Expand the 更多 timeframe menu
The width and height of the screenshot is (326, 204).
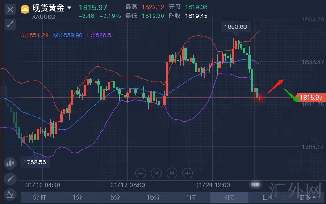(x=307, y=197)
